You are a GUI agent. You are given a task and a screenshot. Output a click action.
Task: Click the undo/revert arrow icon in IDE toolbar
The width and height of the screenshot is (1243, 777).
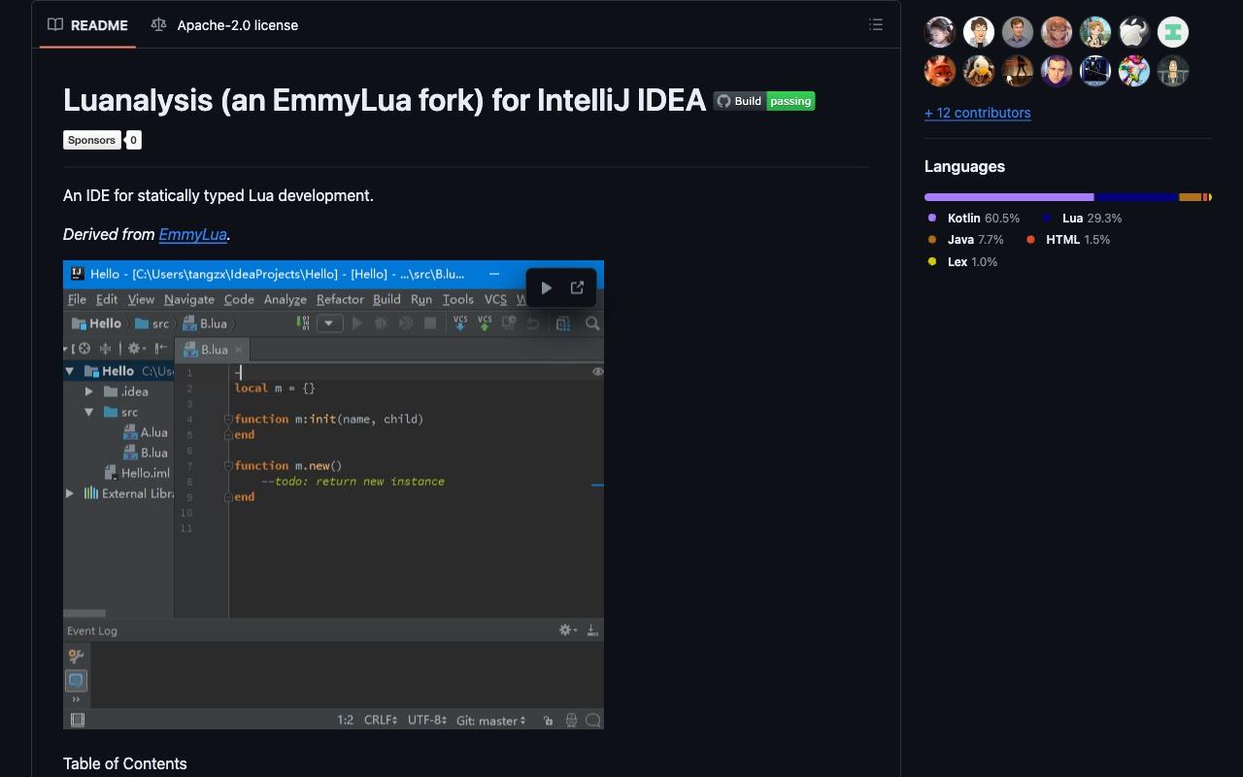pyautogui.click(x=533, y=323)
